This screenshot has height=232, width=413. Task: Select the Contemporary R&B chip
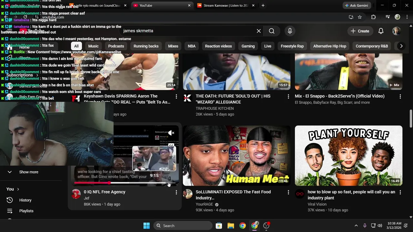tap(372, 46)
